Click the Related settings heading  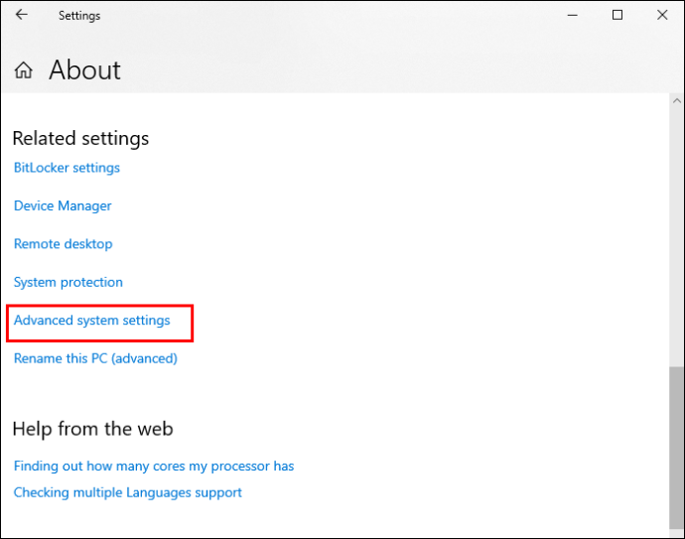tap(80, 138)
